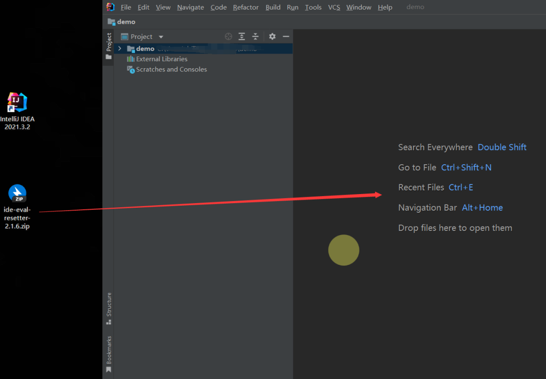Click the Collapse All icon in Project panel
This screenshot has height=379, width=546.
(x=255, y=36)
